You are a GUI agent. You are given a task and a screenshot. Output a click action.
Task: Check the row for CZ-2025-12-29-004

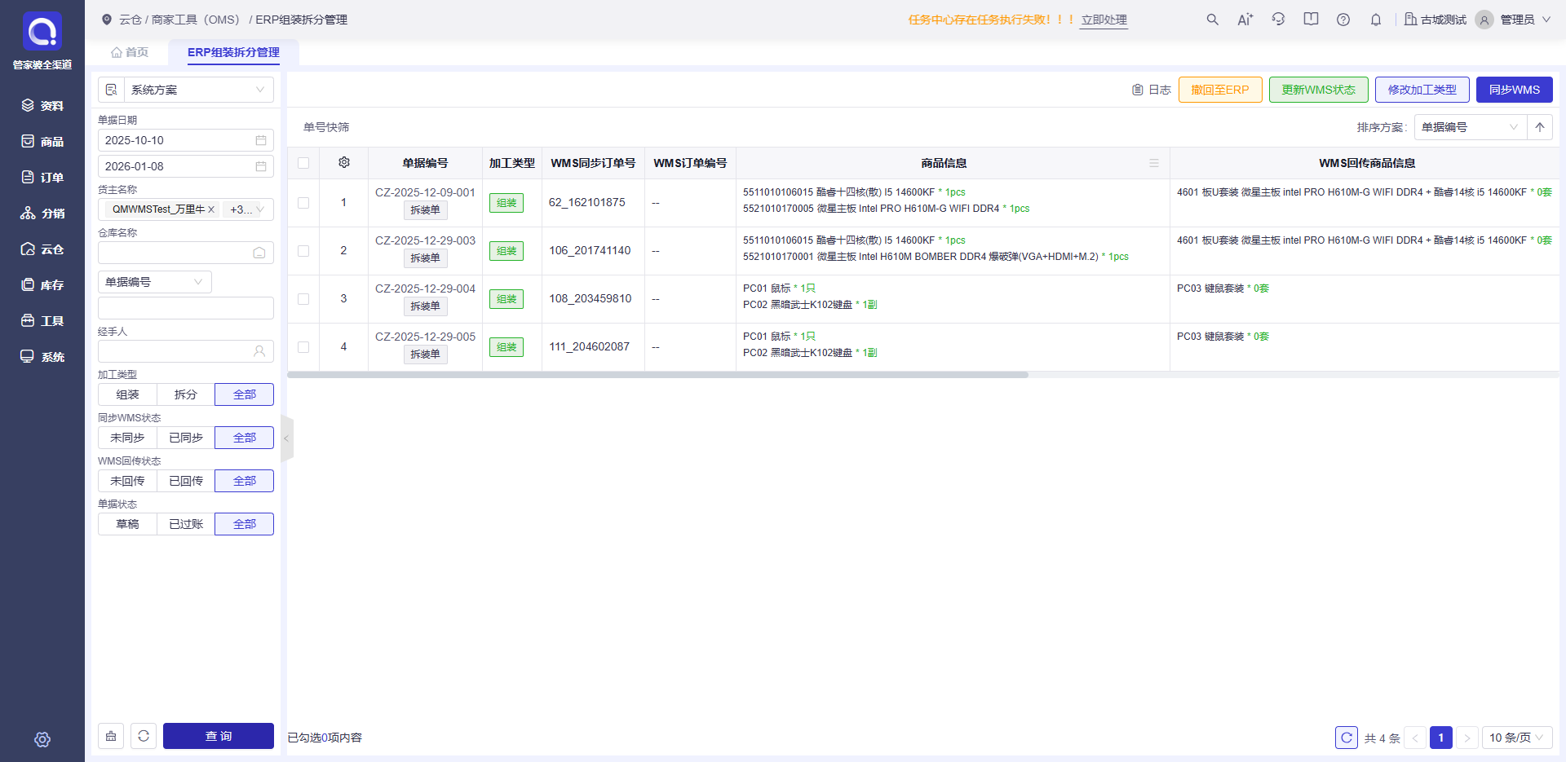tap(303, 299)
